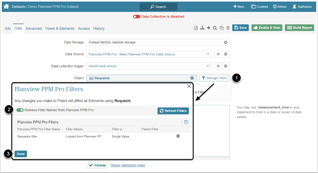Sort by Filter Values column header
318x173 pixels.
74,129
